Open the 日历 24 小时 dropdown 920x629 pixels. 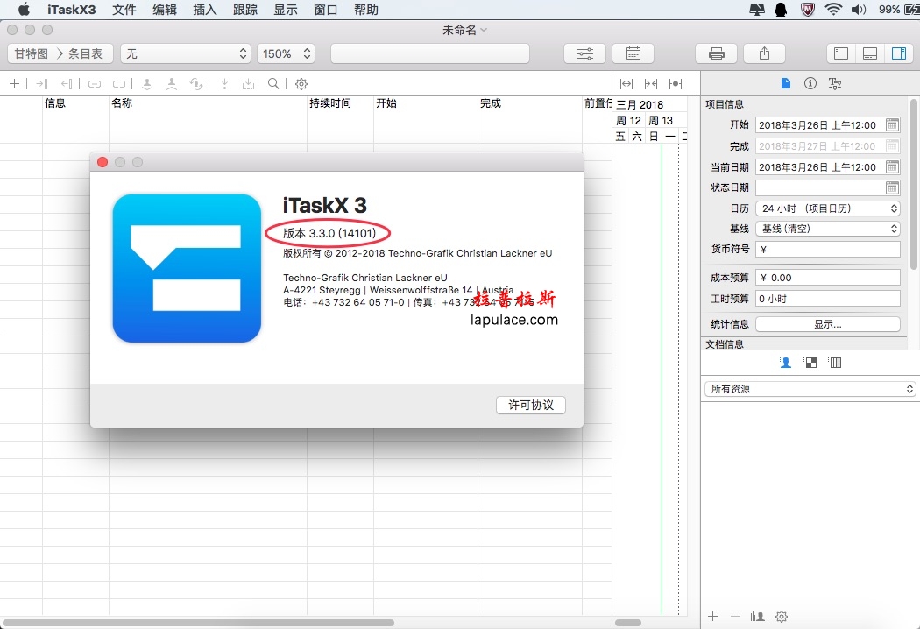[x=828, y=208]
